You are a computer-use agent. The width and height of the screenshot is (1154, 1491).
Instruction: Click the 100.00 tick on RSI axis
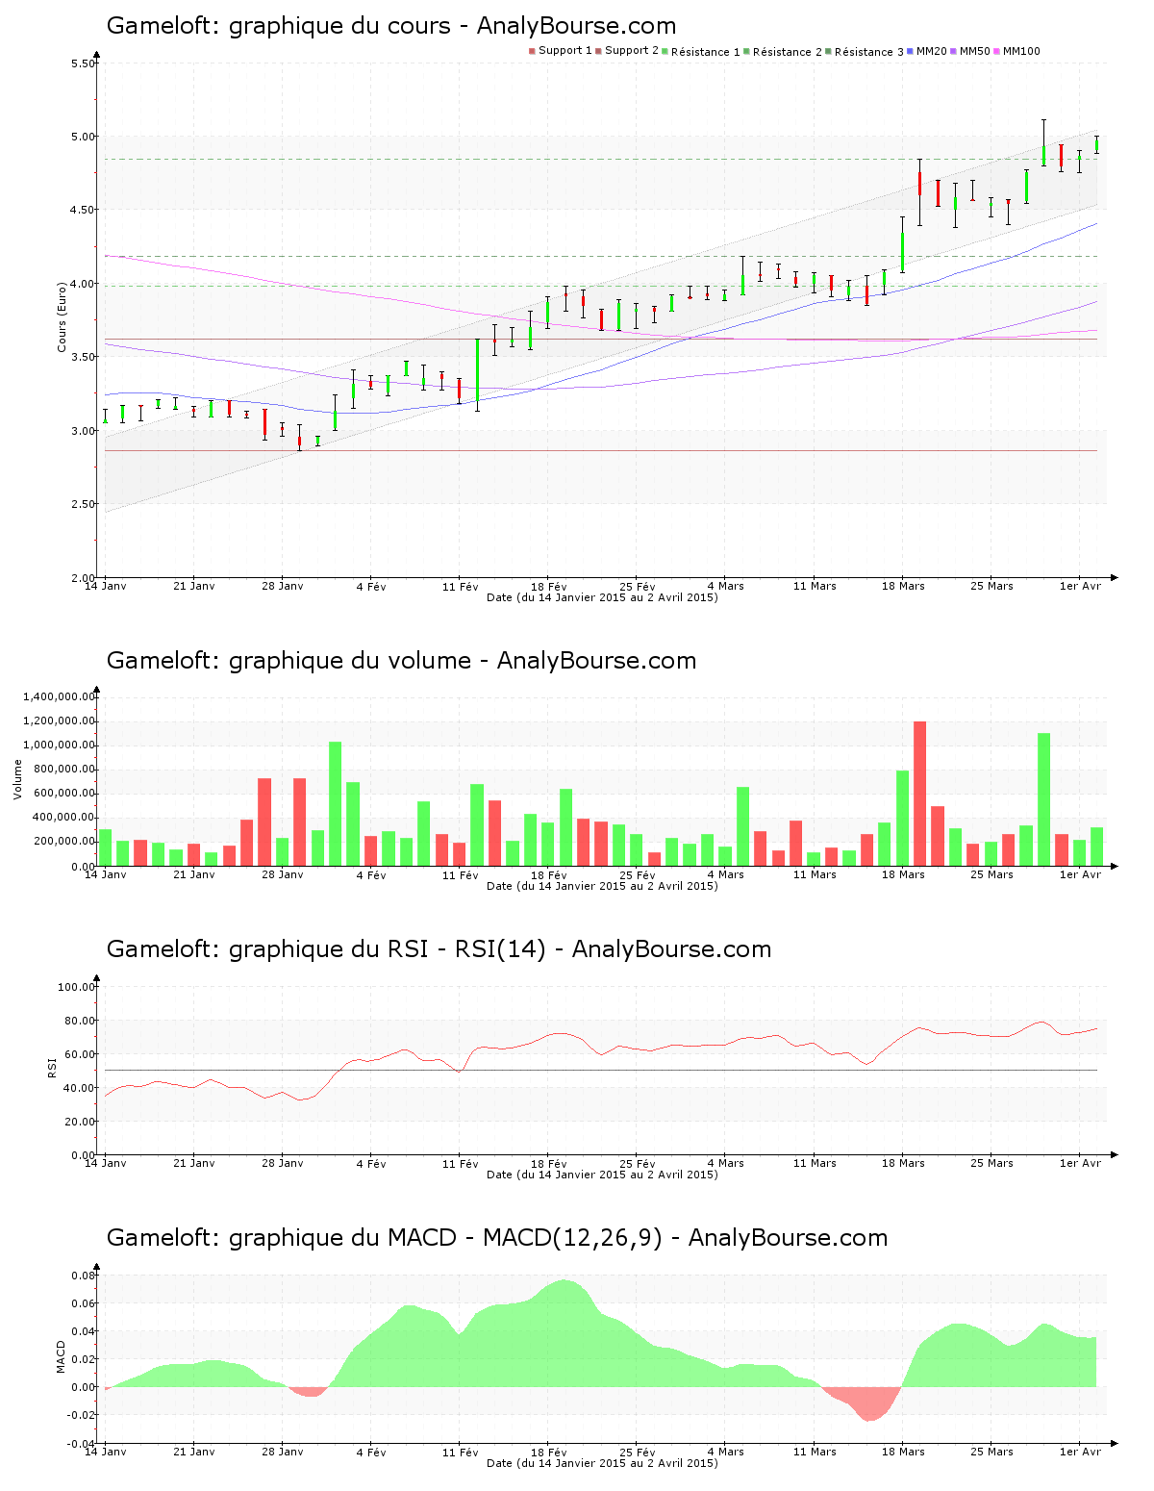[77, 987]
